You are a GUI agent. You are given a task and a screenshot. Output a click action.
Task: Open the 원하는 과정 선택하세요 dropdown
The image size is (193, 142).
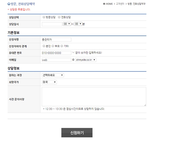tap(53, 75)
